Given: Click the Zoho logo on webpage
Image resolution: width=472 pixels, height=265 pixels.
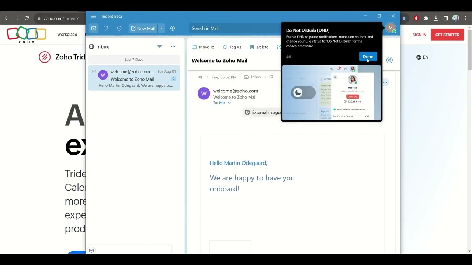Looking at the screenshot, I should coord(26,35).
